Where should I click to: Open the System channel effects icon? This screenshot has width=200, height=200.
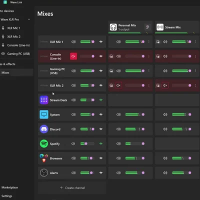pos(101,114)
